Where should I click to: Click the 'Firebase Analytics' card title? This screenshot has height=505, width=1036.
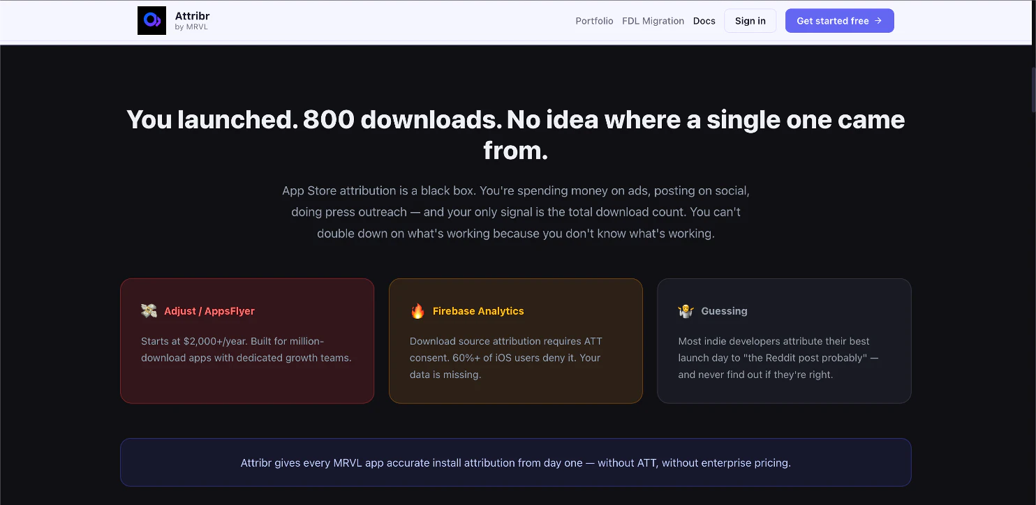tap(478, 311)
